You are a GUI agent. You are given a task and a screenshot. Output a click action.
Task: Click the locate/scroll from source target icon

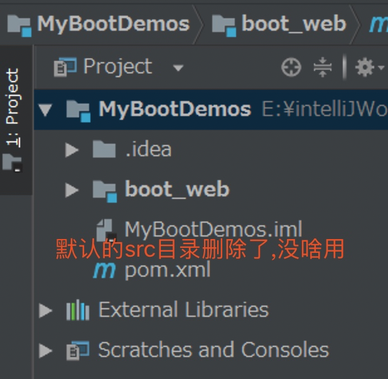[291, 67]
